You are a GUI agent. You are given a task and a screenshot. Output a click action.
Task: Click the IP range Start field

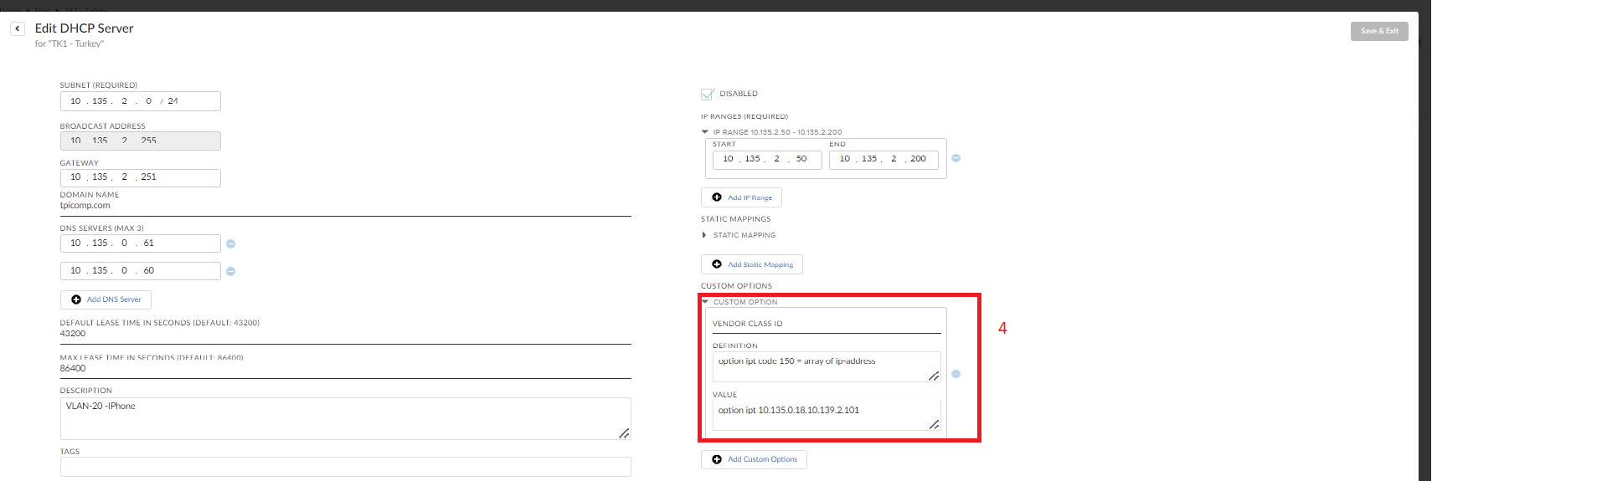click(x=767, y=159)
